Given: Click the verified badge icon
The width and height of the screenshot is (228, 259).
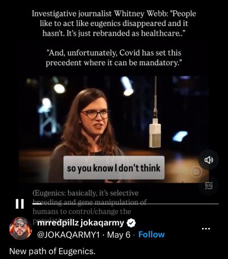Looking at the screenshot, I should [131, 223].
